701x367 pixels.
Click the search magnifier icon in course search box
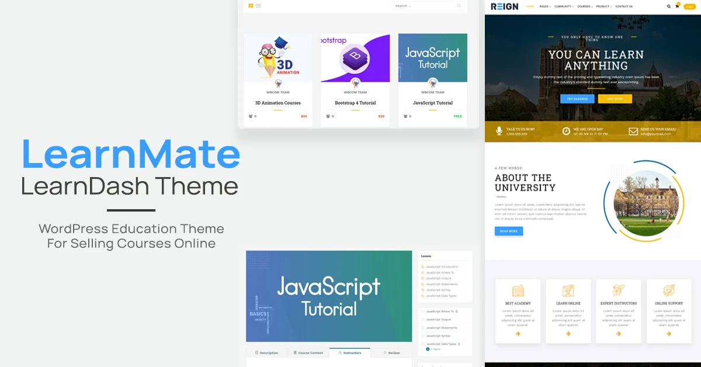coord(459,6)
